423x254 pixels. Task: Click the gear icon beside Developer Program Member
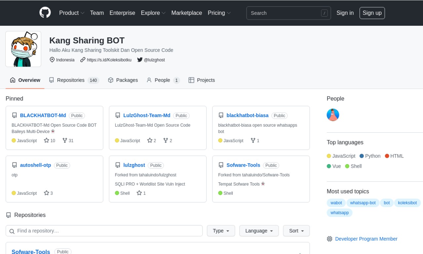click(x=329, y=239)
